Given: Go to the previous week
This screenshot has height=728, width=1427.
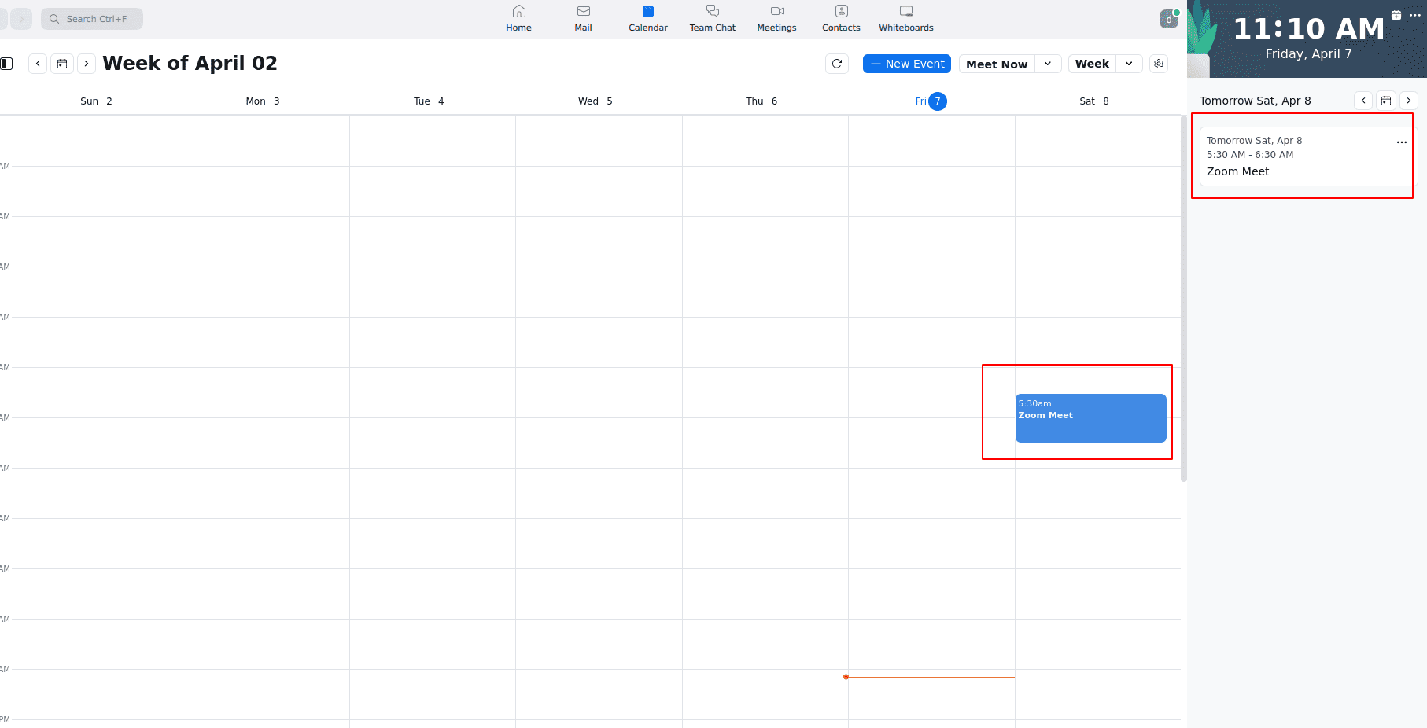Looking at the screenshot, I should point(38,64).
